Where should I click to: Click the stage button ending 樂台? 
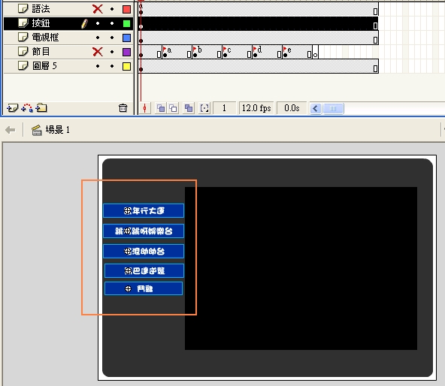click(144, 231)
